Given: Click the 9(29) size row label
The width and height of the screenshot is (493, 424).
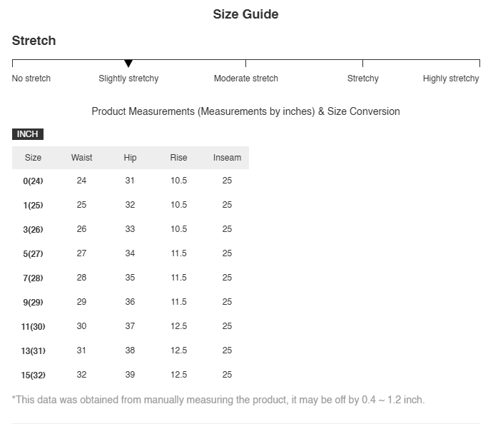Looking at the screenshot, I should pyautogui.click(x=33, y=302).
